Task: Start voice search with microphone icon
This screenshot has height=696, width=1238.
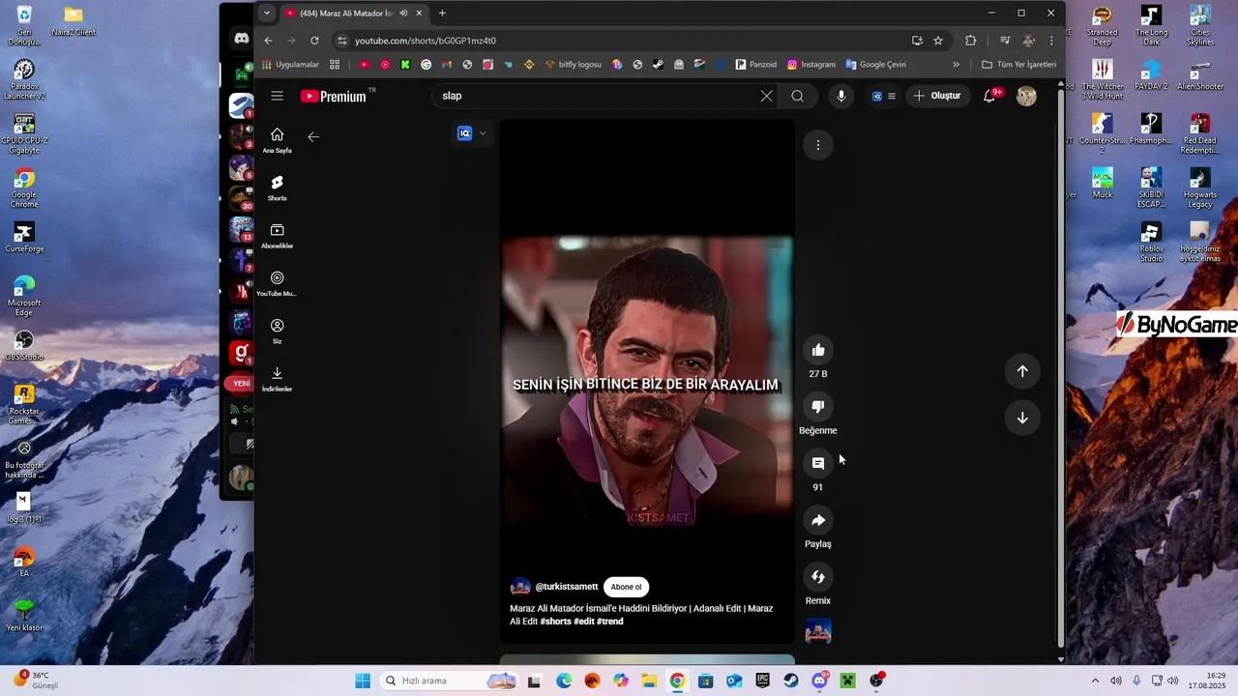Action: click(x=841, y=96)
